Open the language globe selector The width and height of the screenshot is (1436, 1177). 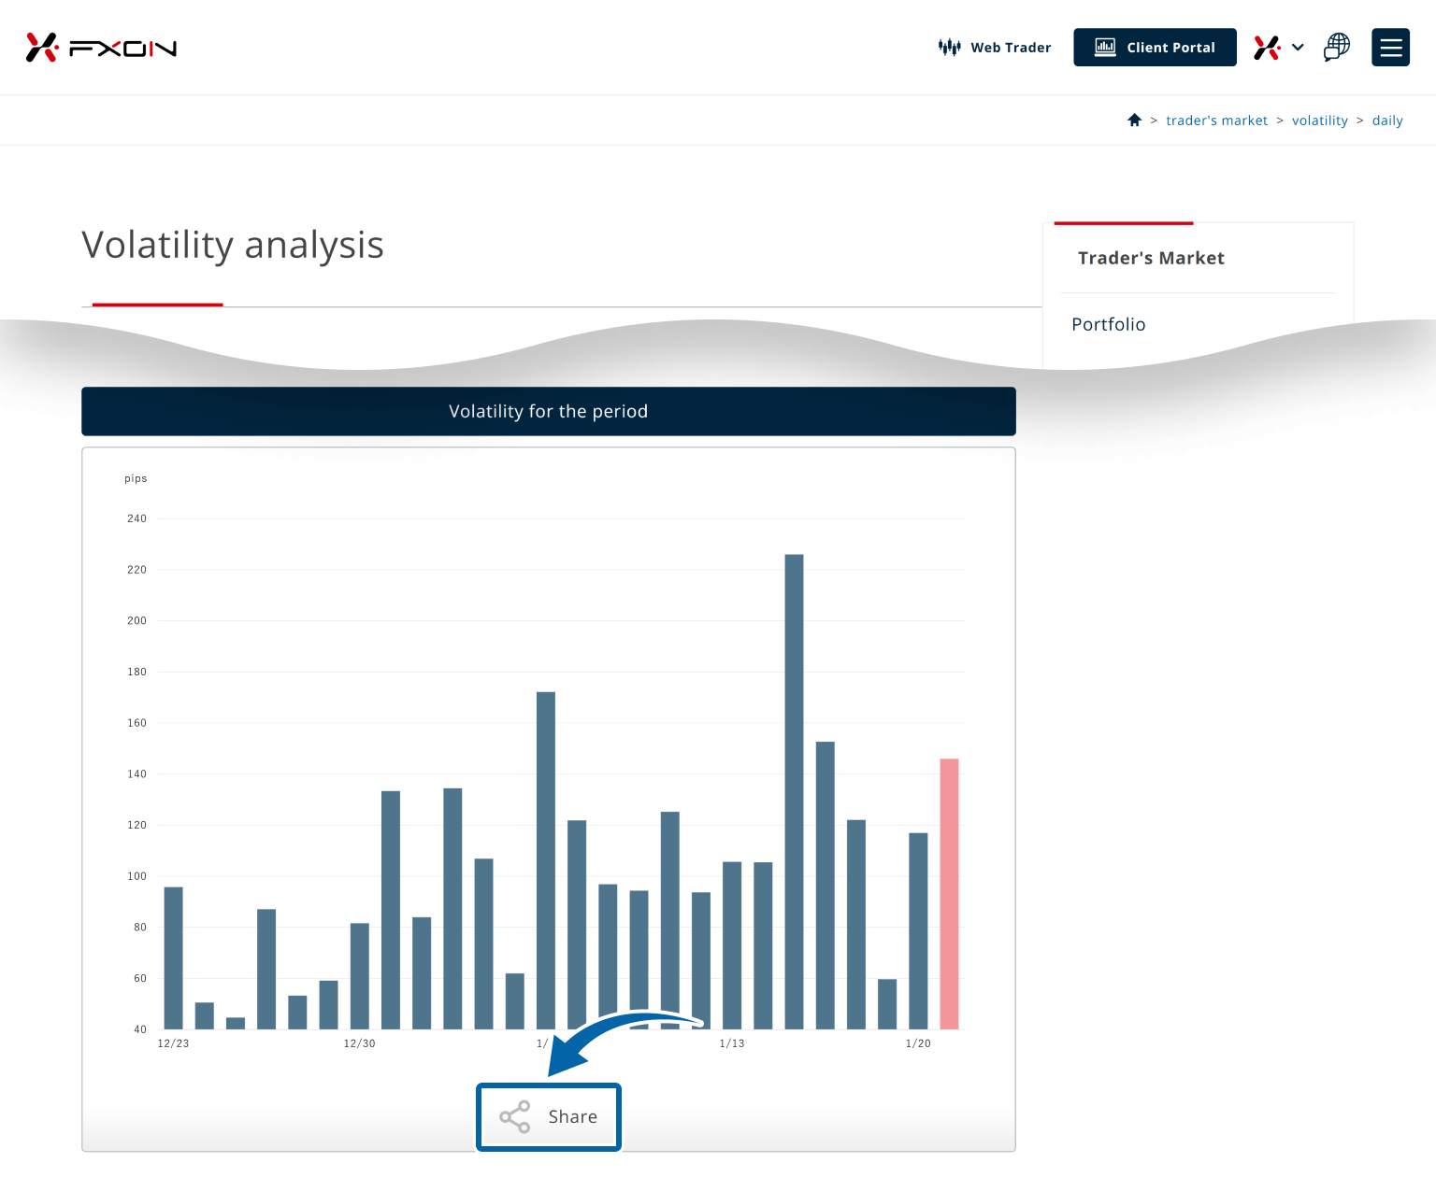pos(1337,47)
